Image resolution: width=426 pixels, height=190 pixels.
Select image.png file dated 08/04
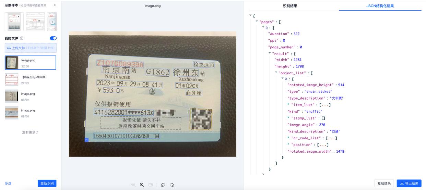coord(31,97)
